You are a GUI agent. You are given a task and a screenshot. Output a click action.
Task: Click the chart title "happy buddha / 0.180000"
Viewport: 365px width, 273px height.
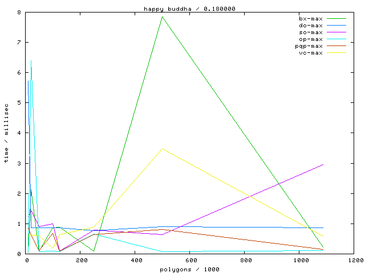[x=182, y=9]
